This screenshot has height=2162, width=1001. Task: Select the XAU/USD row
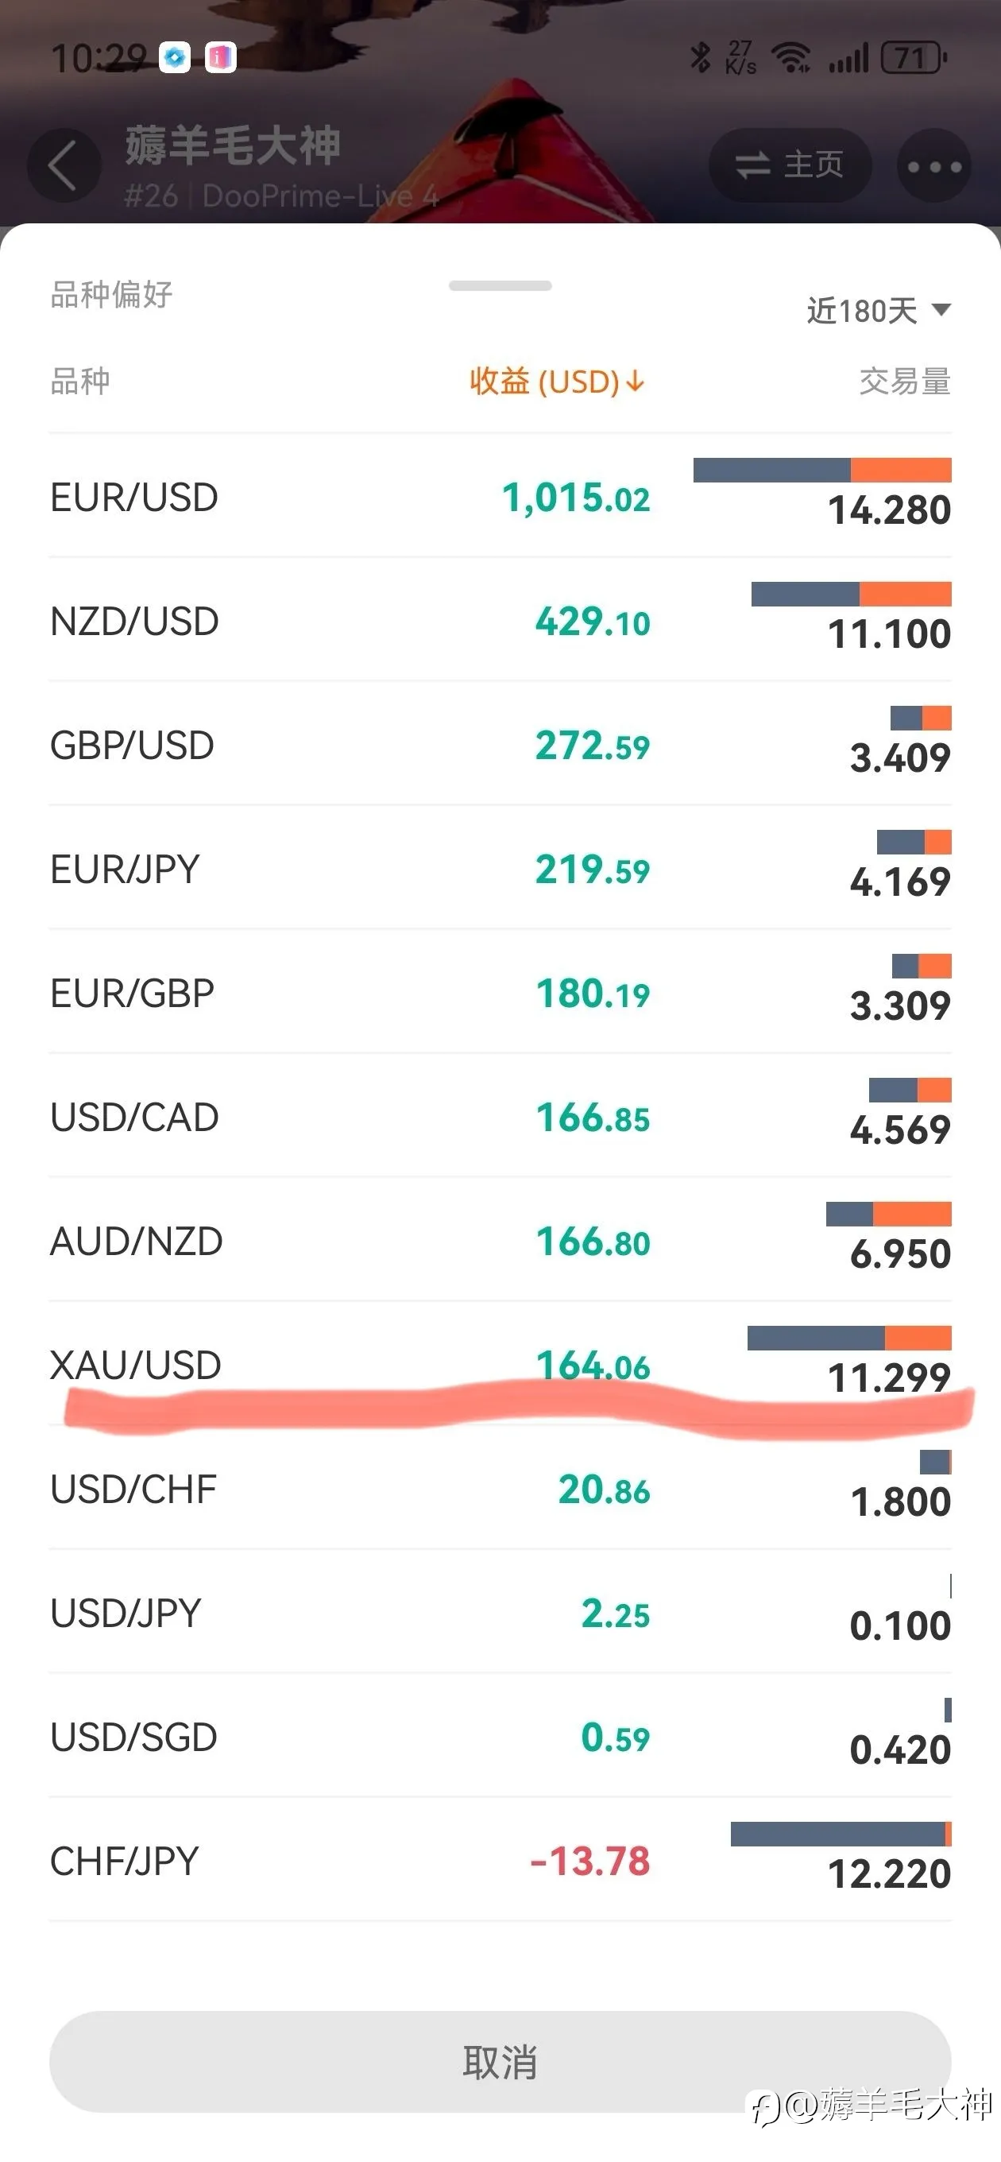(500, 1364)
